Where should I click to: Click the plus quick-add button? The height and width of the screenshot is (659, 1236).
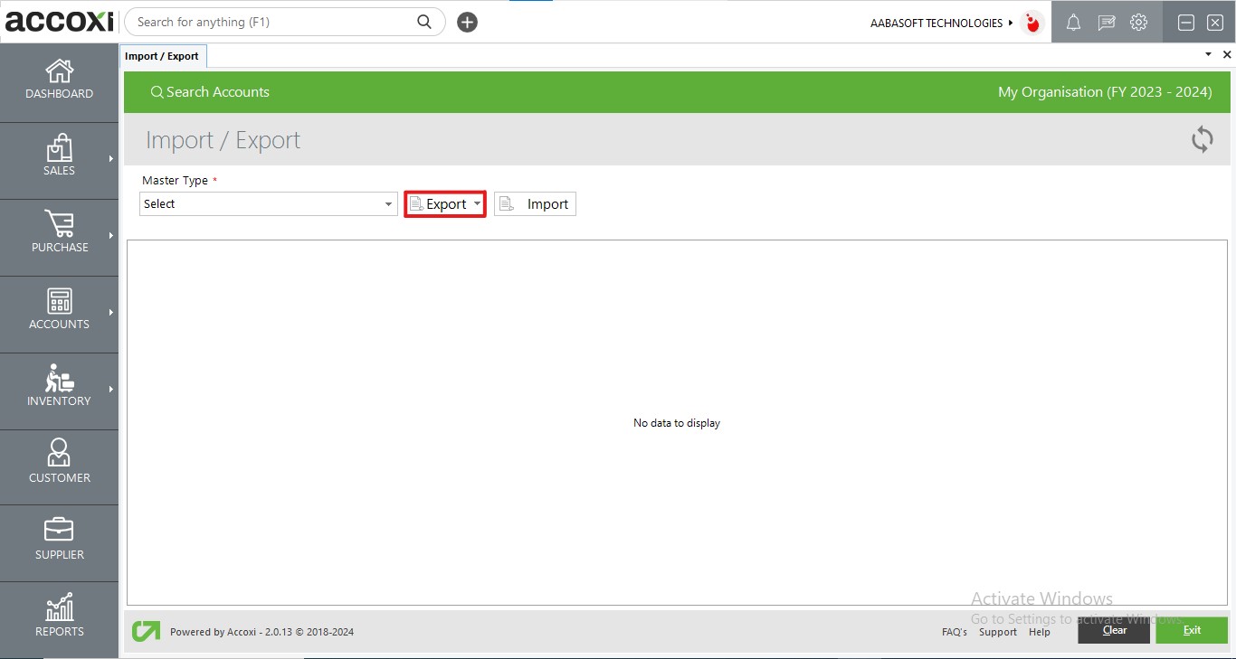(x=467, y=23)
